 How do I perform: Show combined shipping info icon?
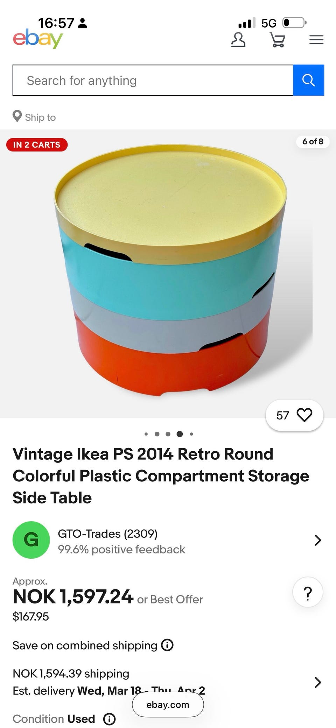[167, 645]
